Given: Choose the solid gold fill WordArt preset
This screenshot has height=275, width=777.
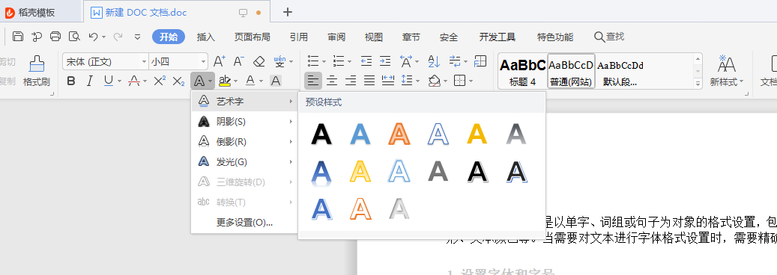Looking at the screenshot, I should [x=477, y=134].
